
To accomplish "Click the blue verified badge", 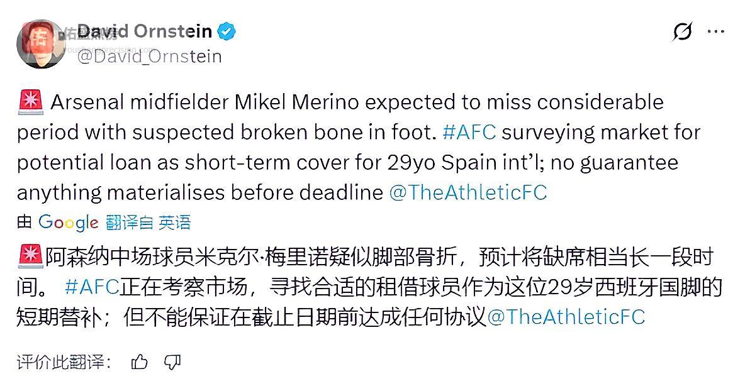I will [227, 31].
